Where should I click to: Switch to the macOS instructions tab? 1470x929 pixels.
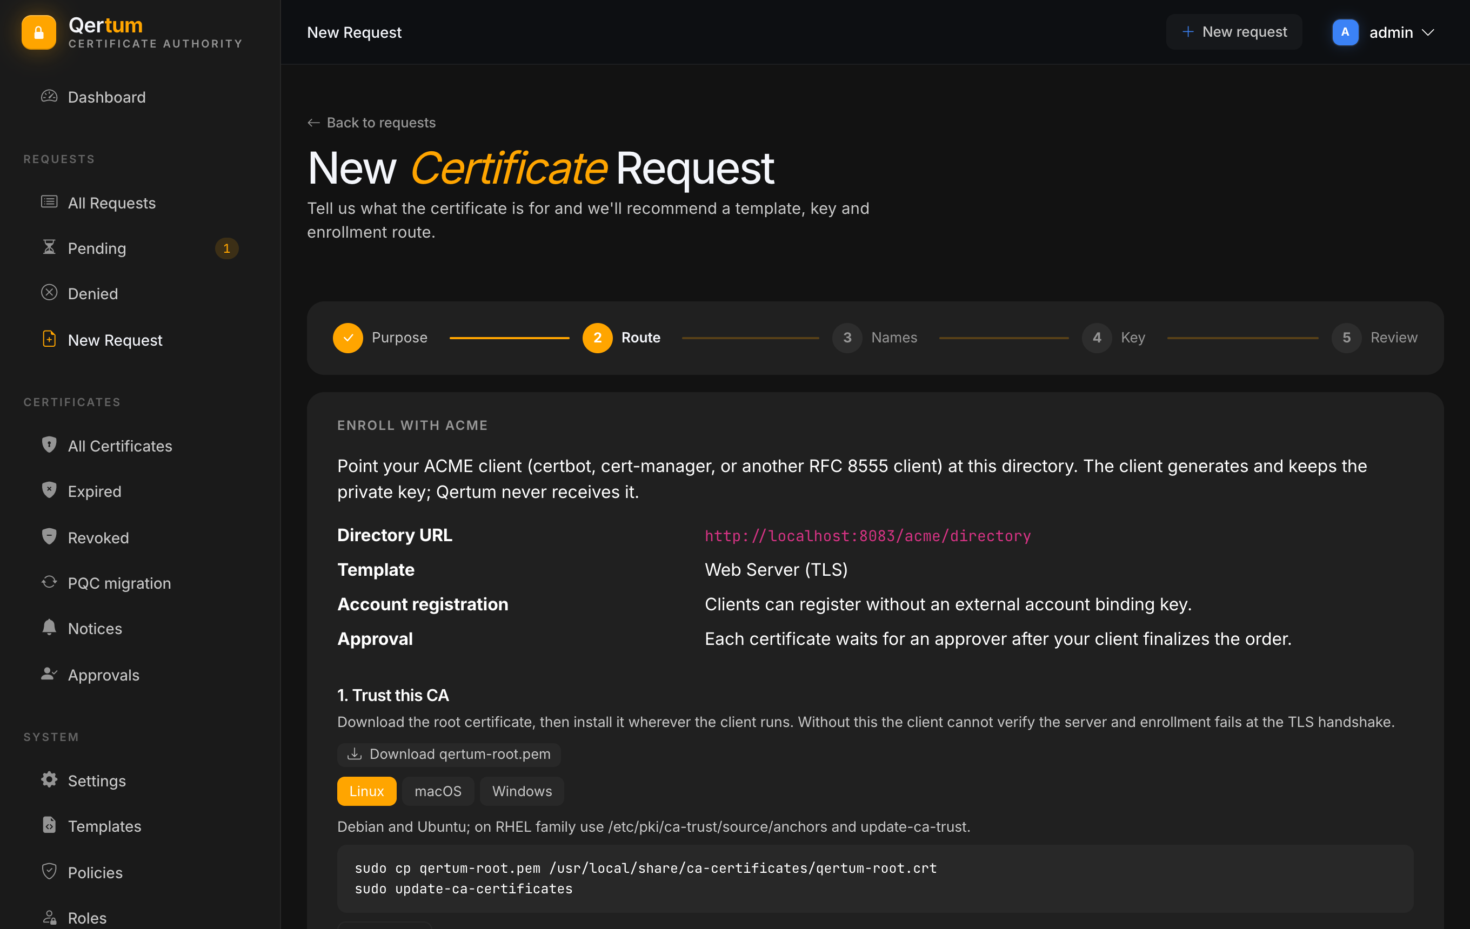438,791
